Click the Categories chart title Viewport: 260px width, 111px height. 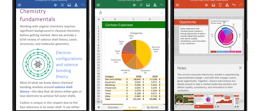136,33
